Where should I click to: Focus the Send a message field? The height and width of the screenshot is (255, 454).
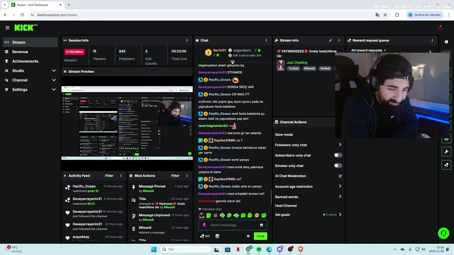coord(233,225)
